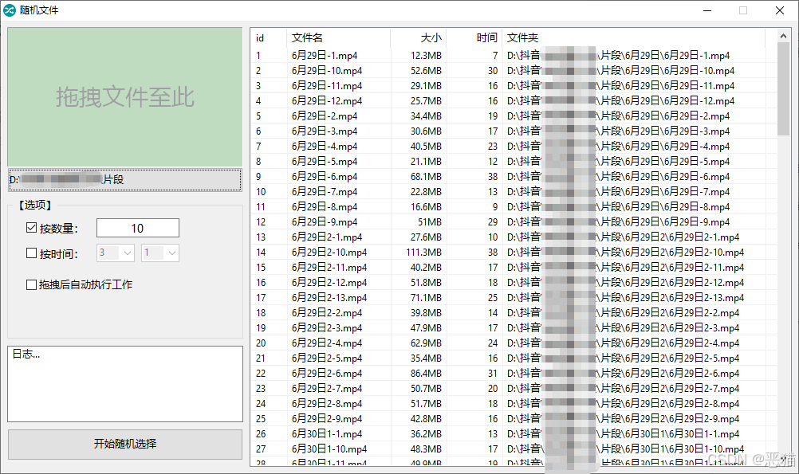Screen dimensions: 799x474
Task: Click file name 6月29日-4.mp4
Action: point(325,147)
